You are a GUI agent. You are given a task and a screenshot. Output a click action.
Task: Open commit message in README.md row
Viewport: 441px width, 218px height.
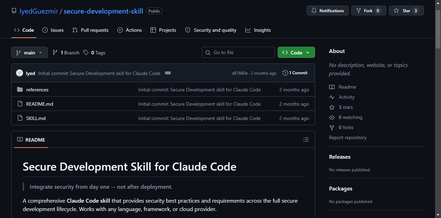200,104
